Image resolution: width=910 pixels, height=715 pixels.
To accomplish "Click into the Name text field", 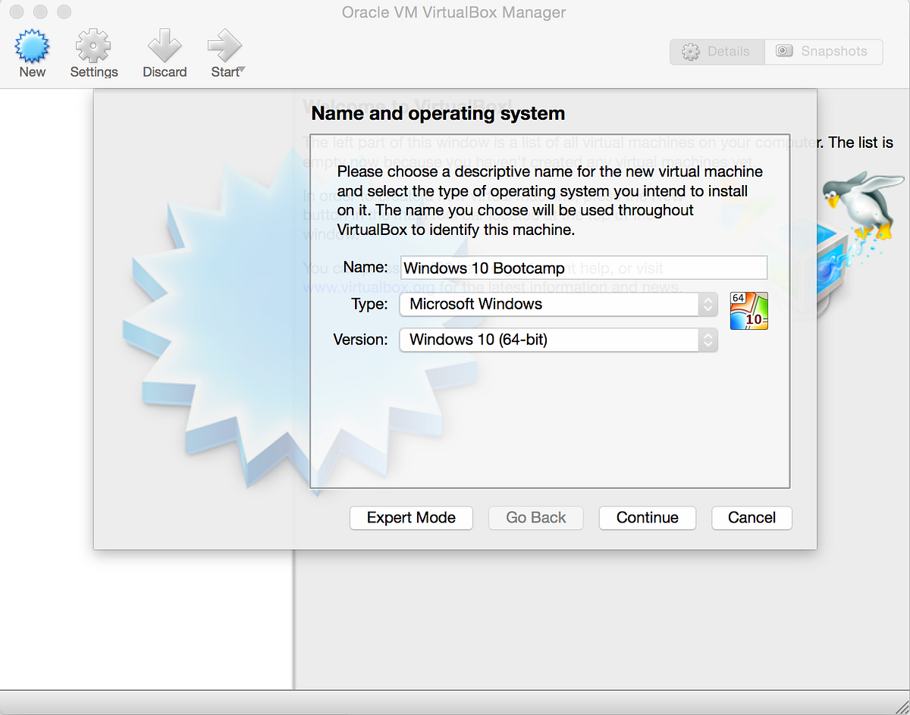I will pos(584,268).
